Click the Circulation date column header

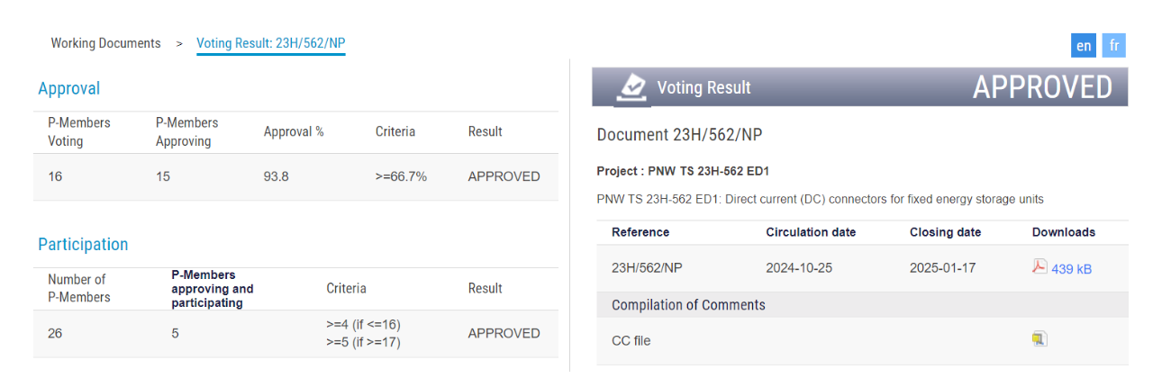point(811,232)
